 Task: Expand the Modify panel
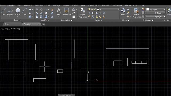[45, 20]
